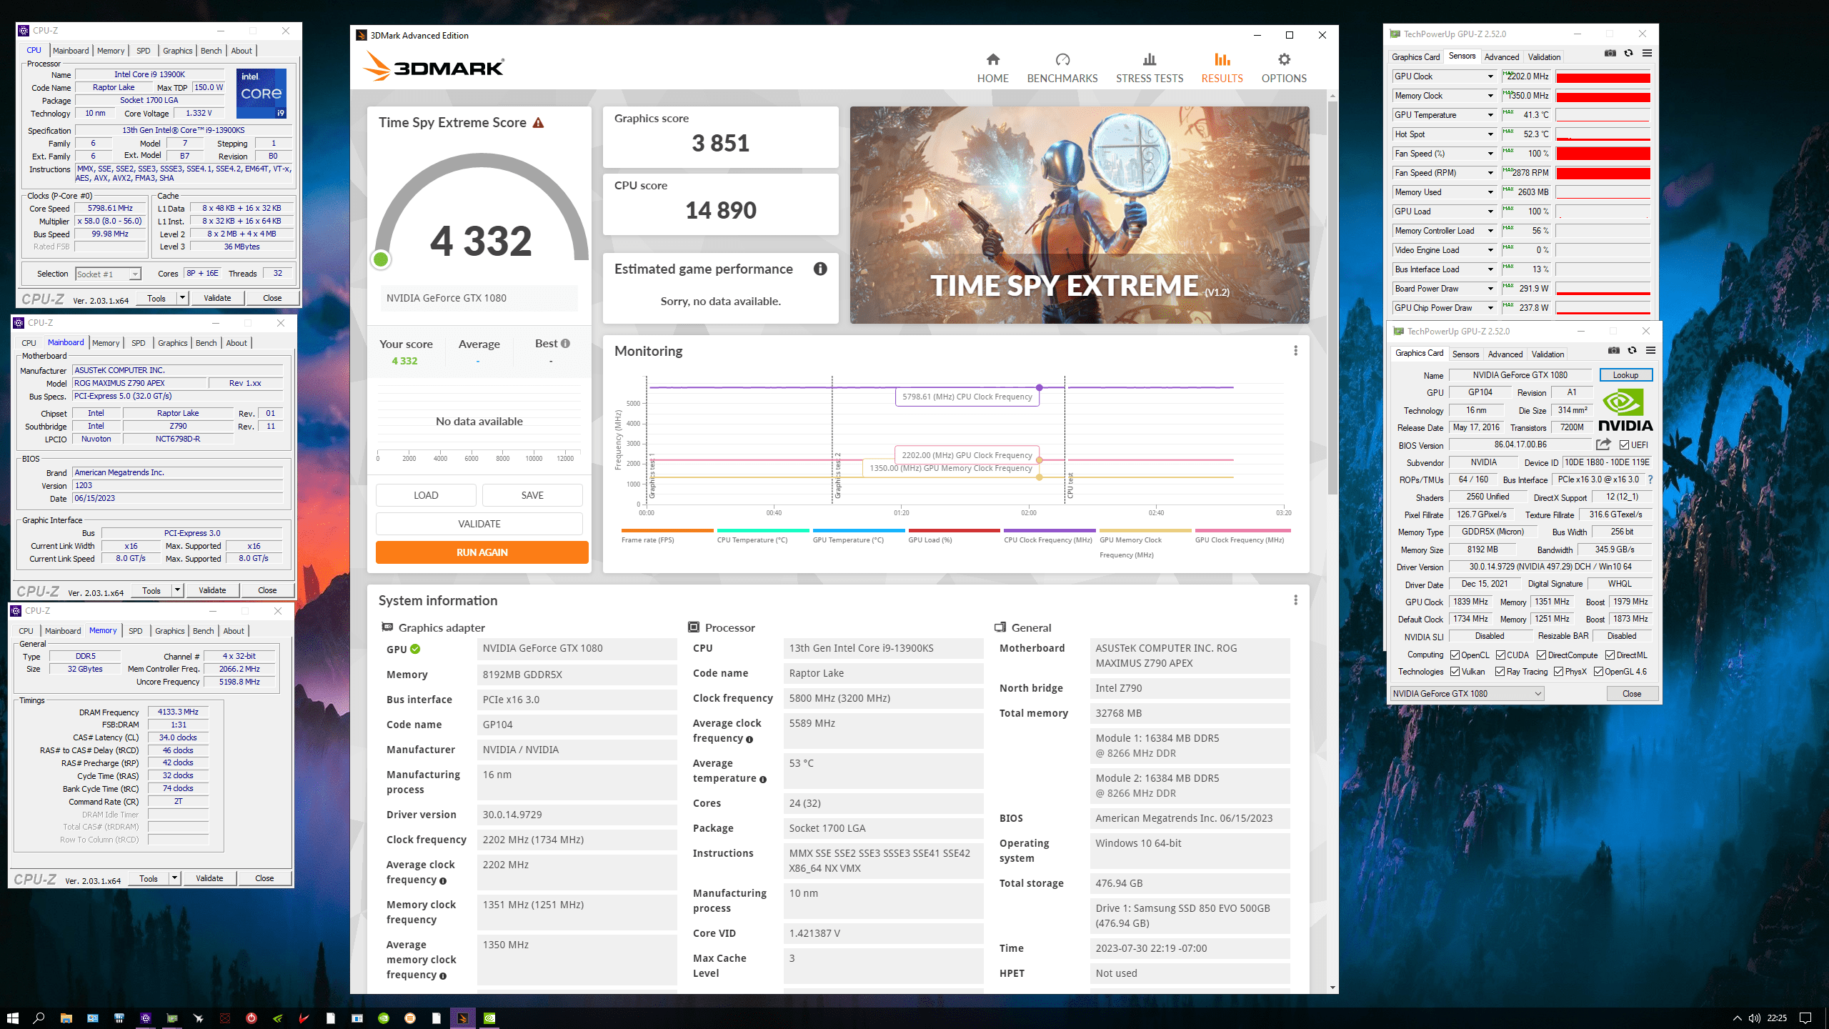Click the 3DMark results vertical scrollbar

[1332, 297]
